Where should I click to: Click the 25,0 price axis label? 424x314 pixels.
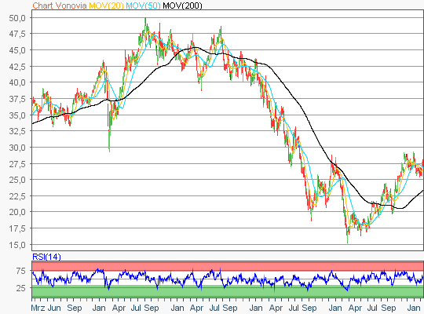[17, 180]
